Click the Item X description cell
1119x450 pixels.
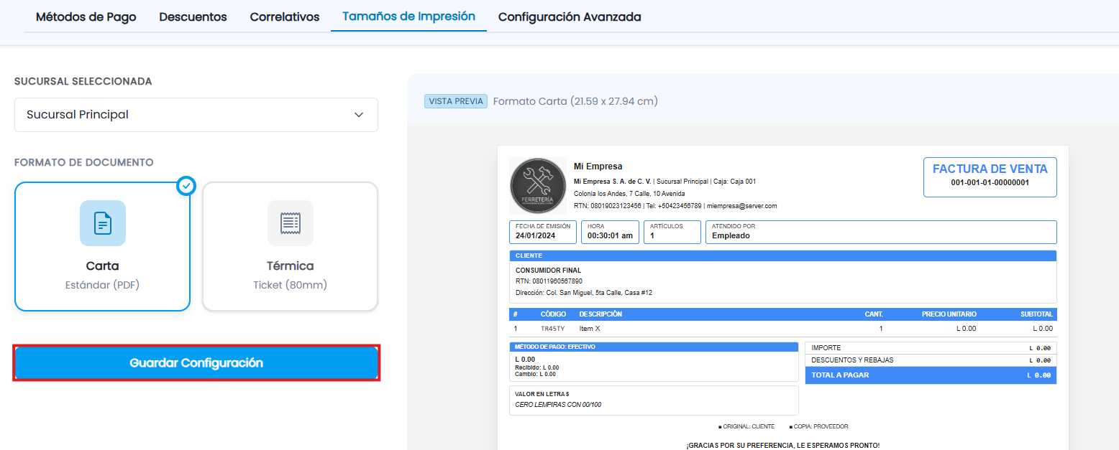pyautogui.click(x=590, y=329)
